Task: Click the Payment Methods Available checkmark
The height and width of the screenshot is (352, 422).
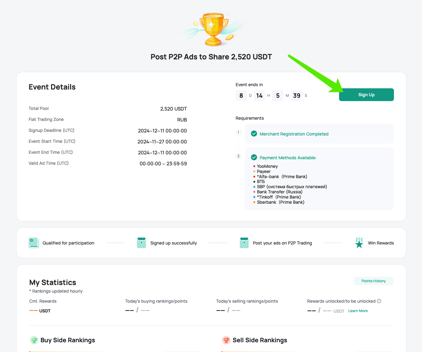Action: (254, 157)
